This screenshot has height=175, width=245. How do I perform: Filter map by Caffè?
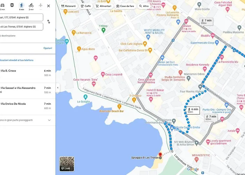tap(86, 6)
